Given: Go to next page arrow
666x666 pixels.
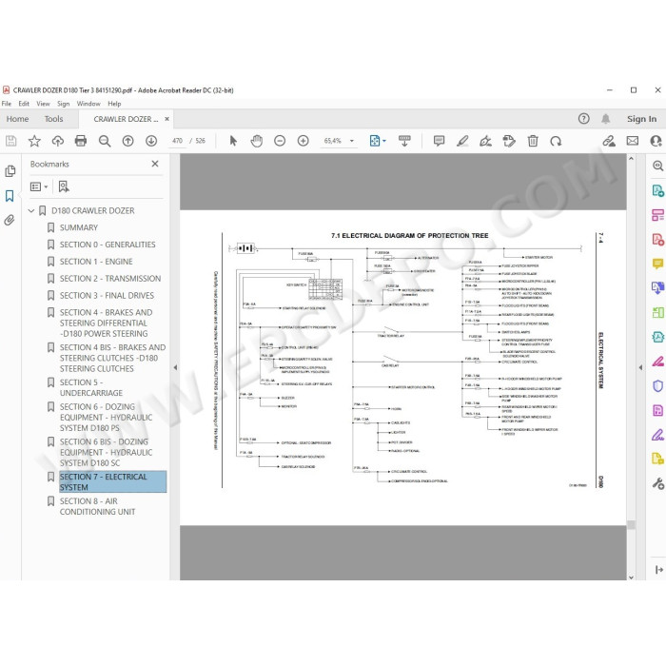Looking at the screenshot, I should (151, 141).
